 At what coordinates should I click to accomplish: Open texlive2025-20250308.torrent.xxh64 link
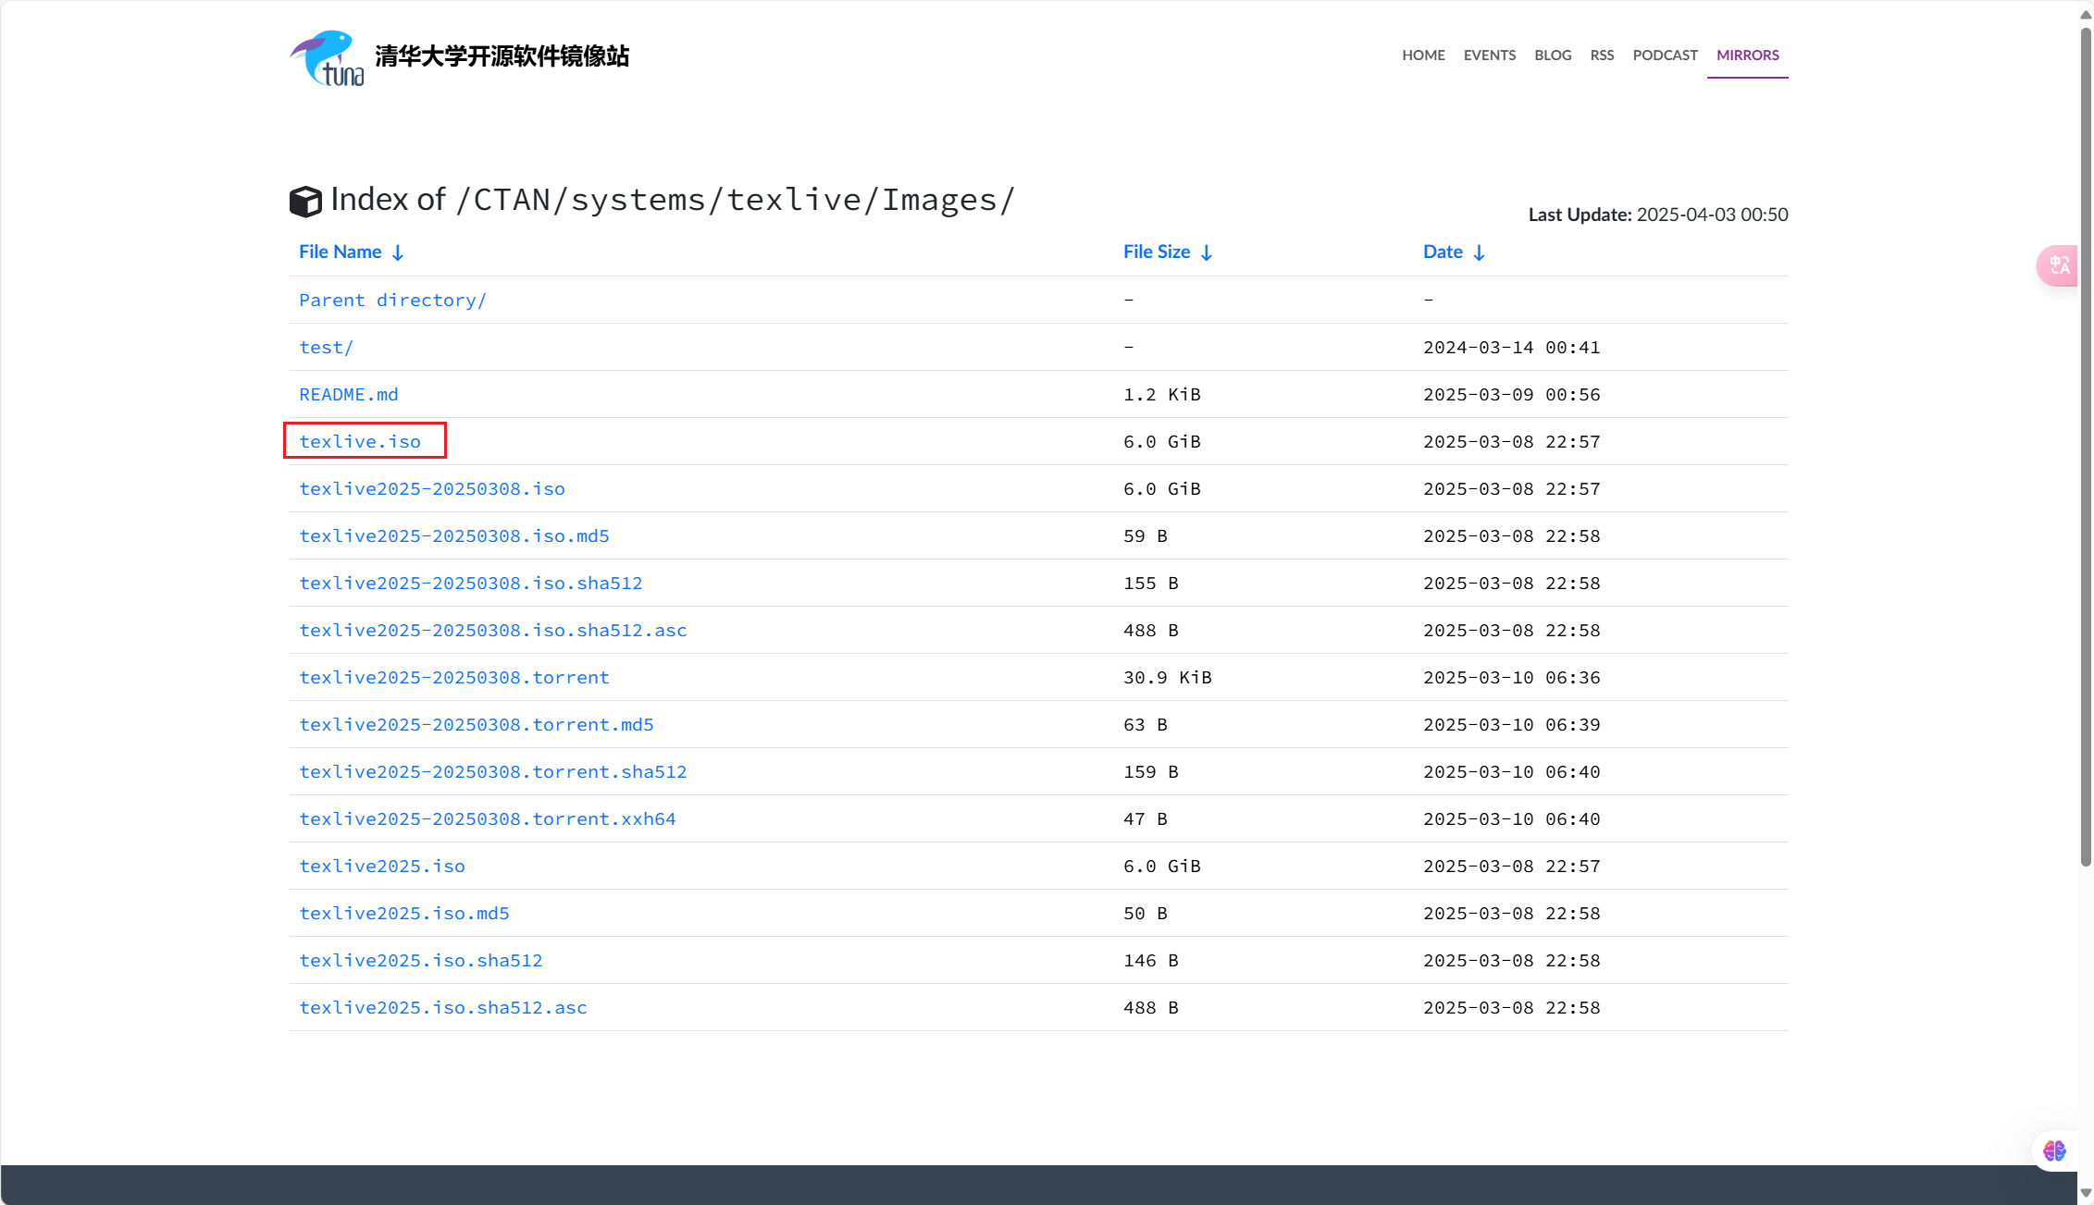pos(487,818)
